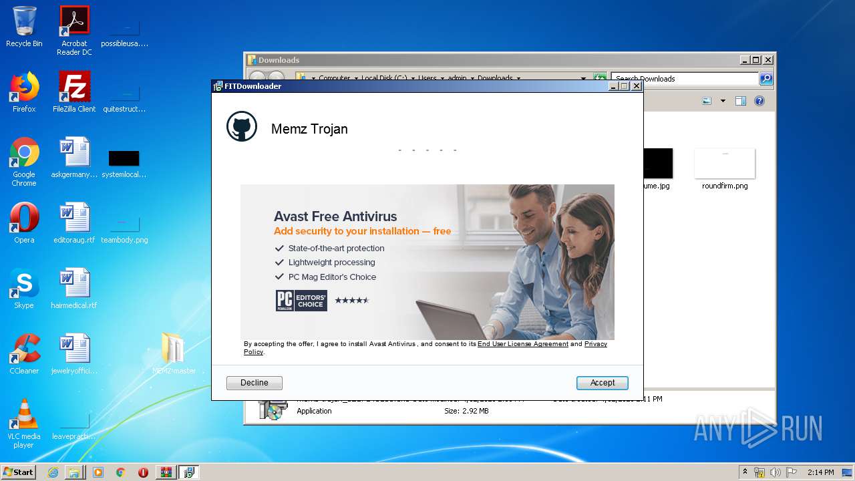Open the Acrobat Reader DC shortcut
855x481 pixels.
(74, 31)
